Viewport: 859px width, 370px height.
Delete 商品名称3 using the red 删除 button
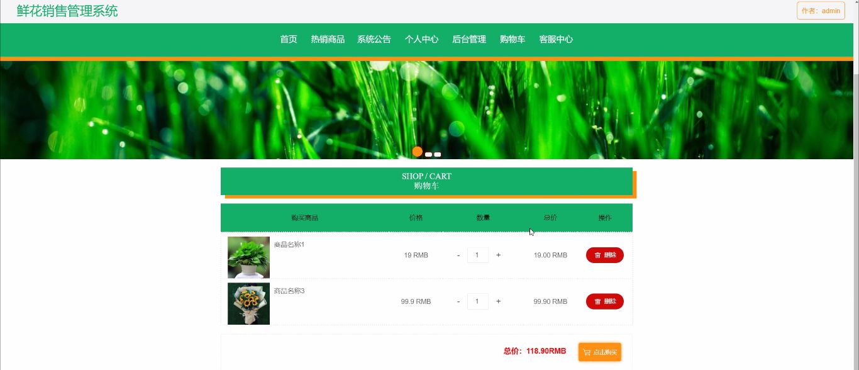point(605,301)
